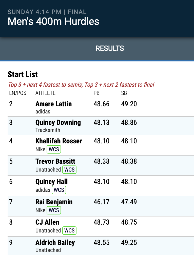194x268 pixels.
Task: Click WCS badge under Khallifah Rosser
Action: click(x=54, y=149)
